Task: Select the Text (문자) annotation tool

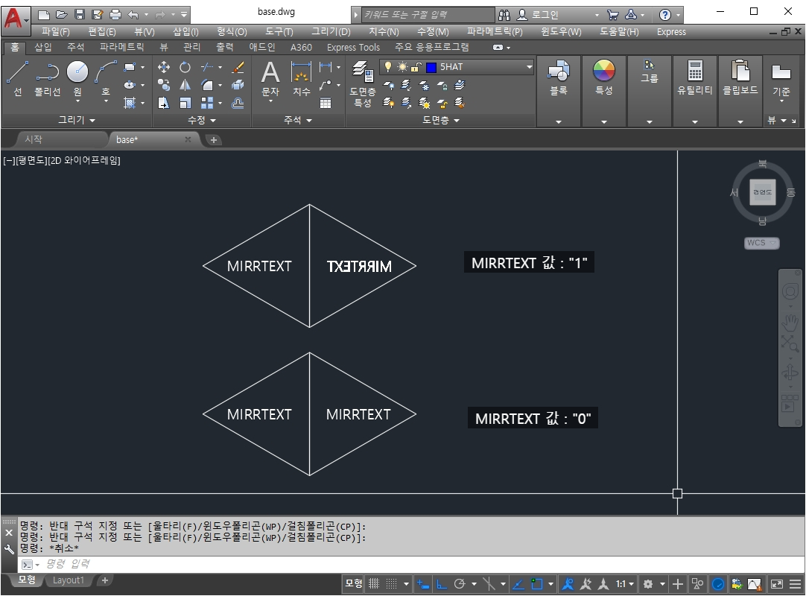Action: tap(270, 79)
